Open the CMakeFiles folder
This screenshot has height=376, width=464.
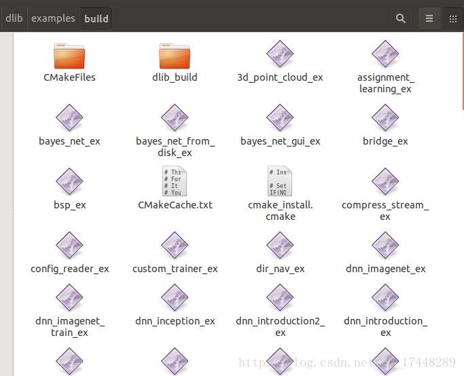[x=69, y=56]
